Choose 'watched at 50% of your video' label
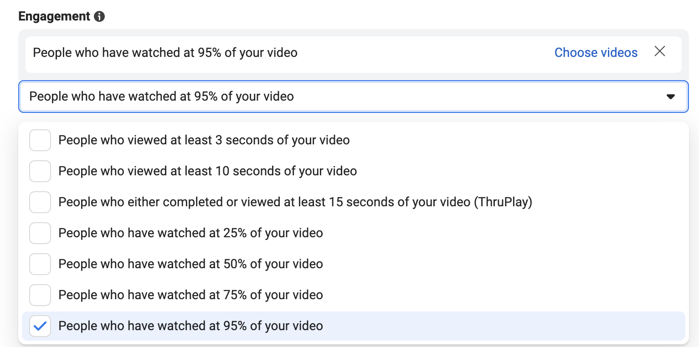 [x=190, y=264]
